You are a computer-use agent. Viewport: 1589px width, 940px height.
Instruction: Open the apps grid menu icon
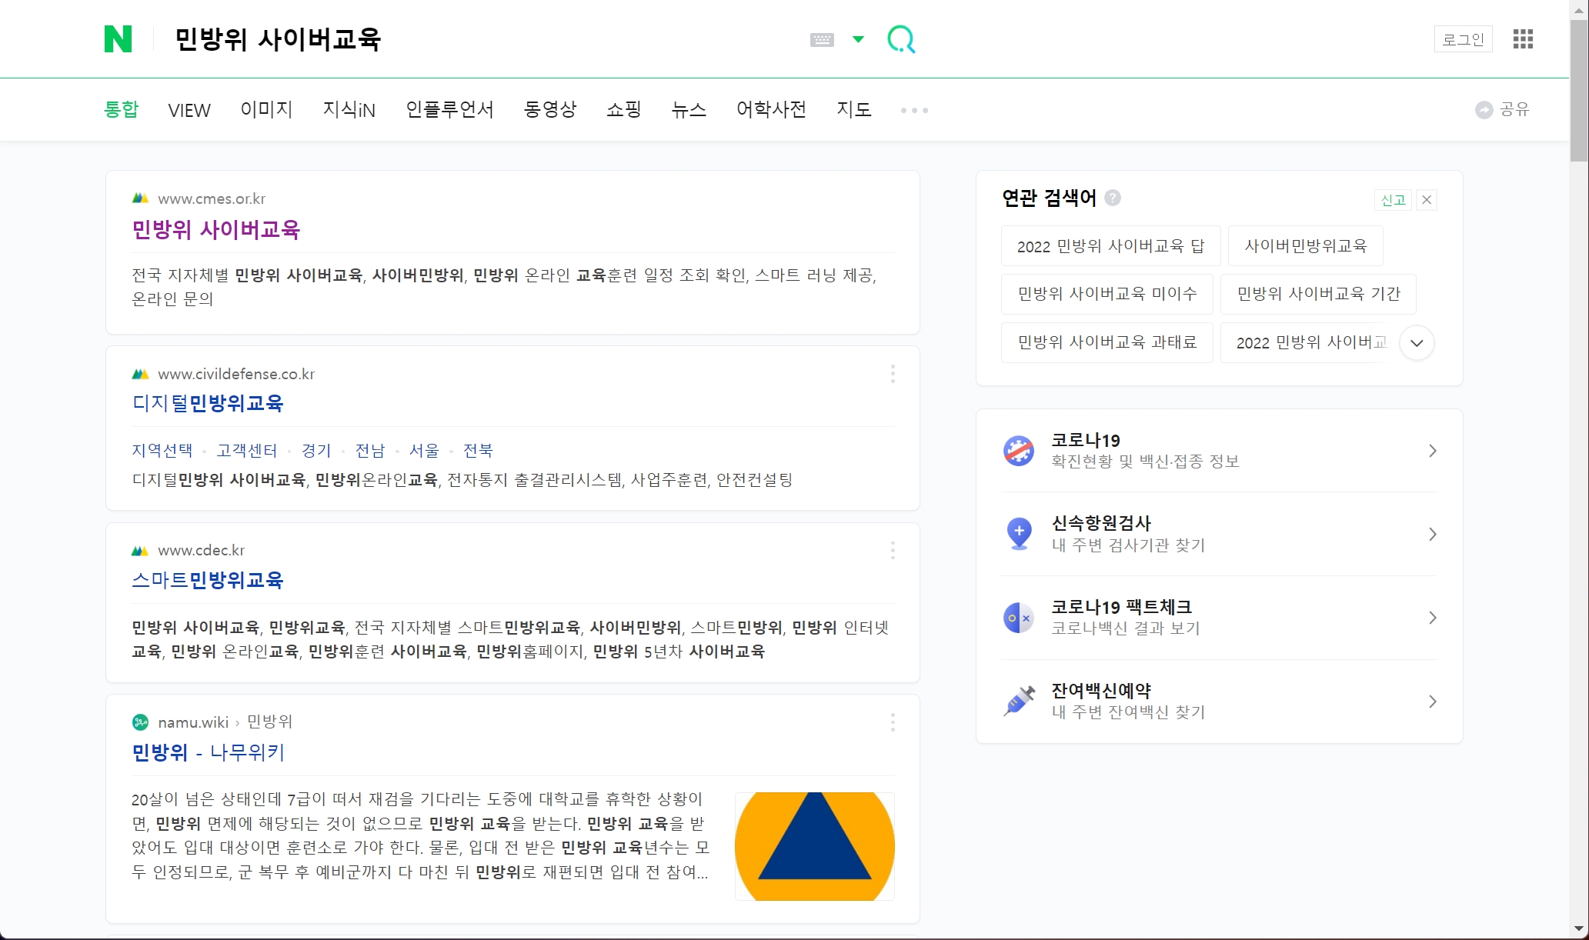click(1523, 39)
